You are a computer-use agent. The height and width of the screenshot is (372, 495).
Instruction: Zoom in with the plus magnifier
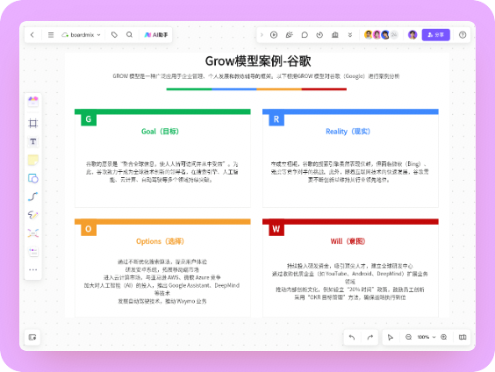tap(443, 337)
